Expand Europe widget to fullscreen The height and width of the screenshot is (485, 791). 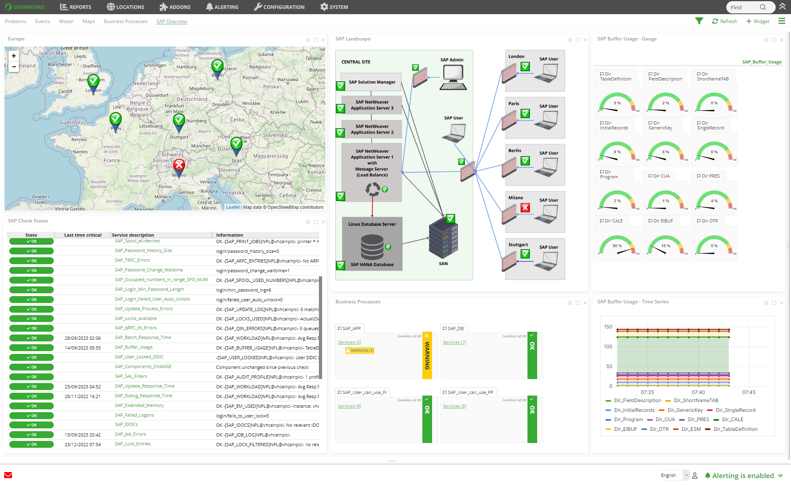[x=316, y=40]
